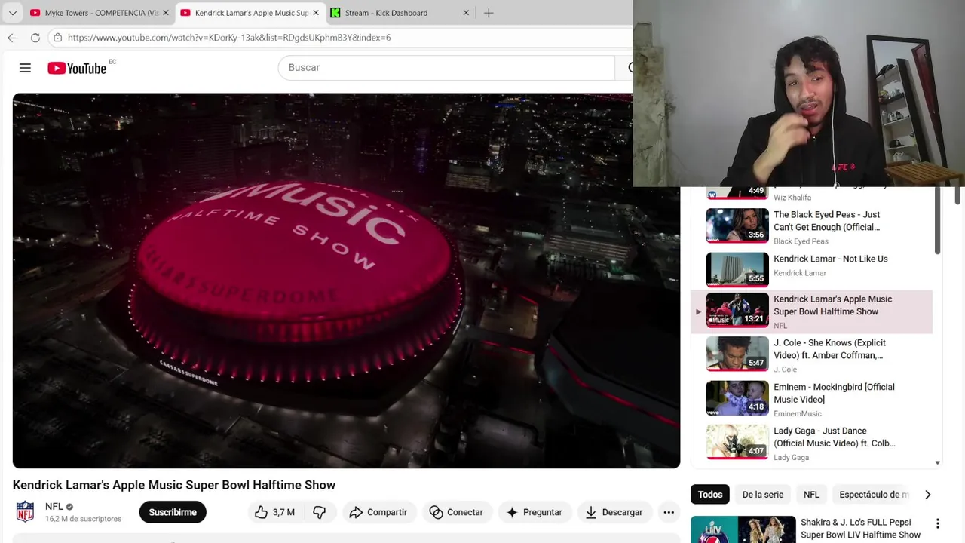Open Lady Gaga Just Dance thumbnail
965x543 pixels.
click(x=737, y=442)
